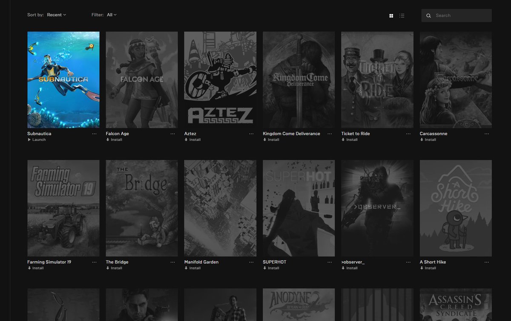Image resolution: width=511 pixels, height=321 pixels.
Task: Open the Filter All dropdown
Action: pyautogui.click(x=112, y=15)
